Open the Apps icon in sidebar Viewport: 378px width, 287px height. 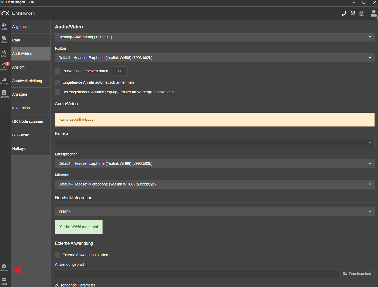point(4,281)
